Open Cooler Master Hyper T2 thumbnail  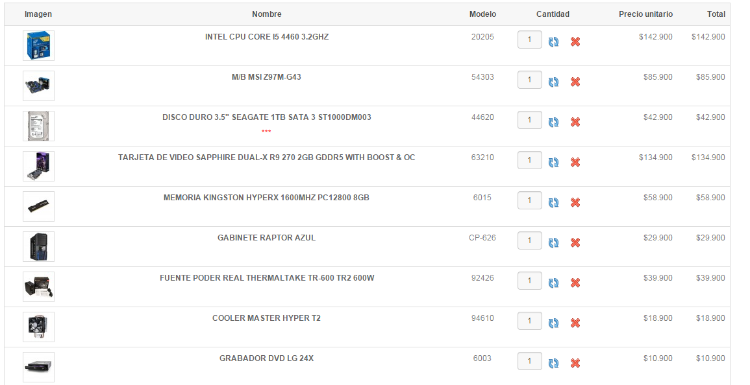tap(39, 327)
